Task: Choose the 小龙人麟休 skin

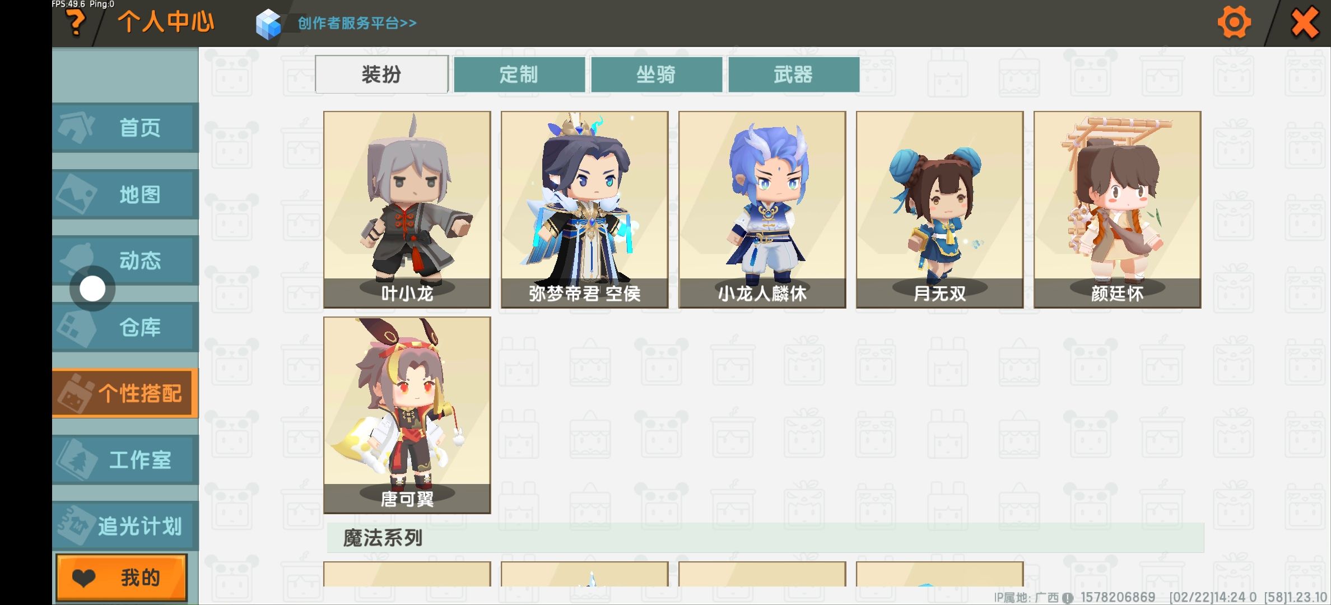Action: pyautogui.click(x=762, y=210)
